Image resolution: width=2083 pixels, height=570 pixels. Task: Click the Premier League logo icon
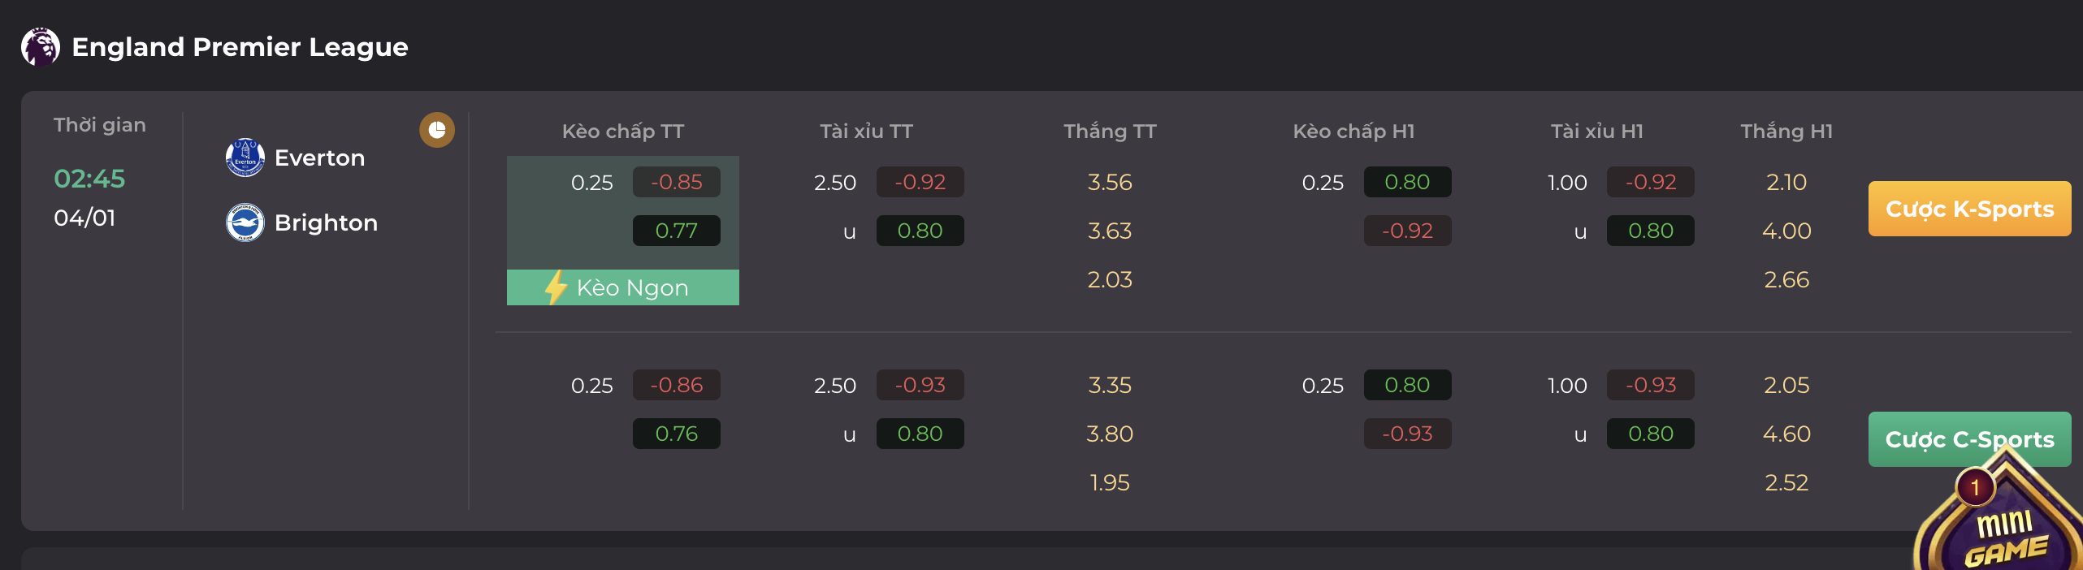pyautogui.click(x=40, y=47)
